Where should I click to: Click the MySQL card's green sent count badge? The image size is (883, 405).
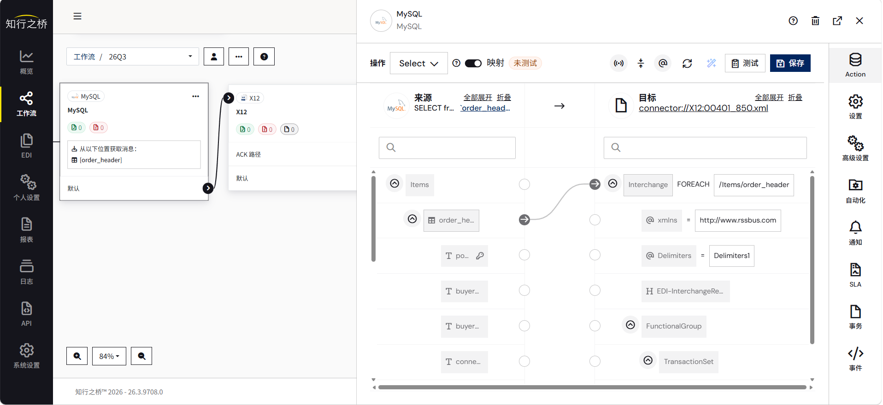77,128
